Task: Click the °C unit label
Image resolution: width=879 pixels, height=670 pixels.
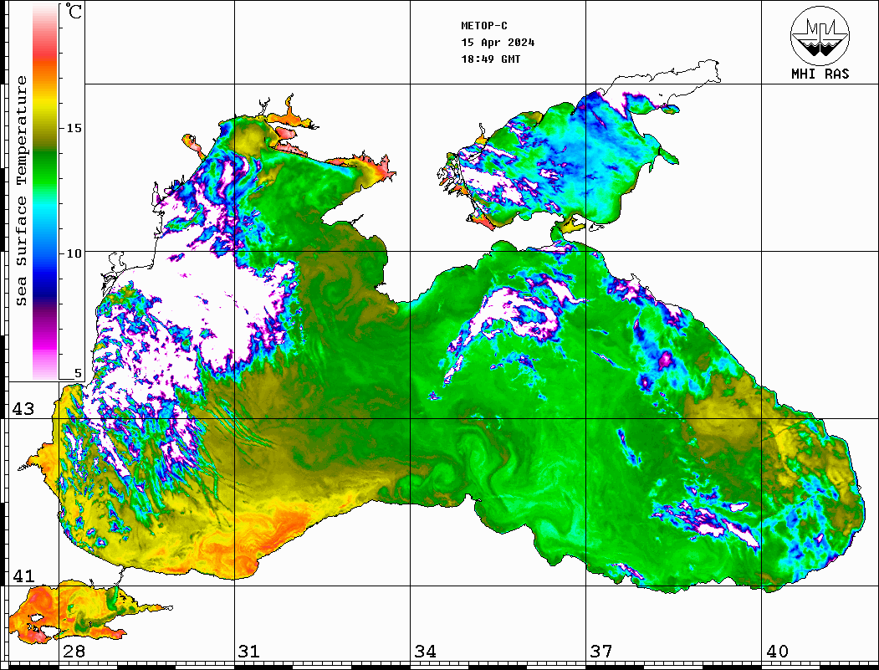Action: (x=73, y=11)
